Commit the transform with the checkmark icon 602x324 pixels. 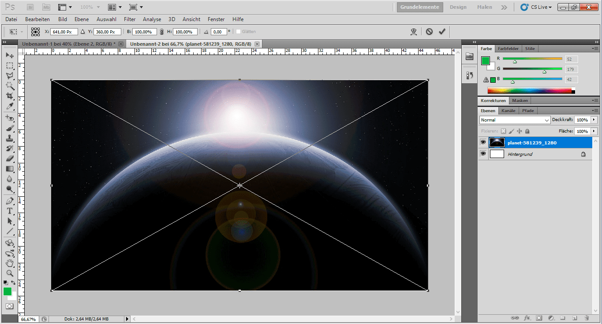[x=442, y=32]
